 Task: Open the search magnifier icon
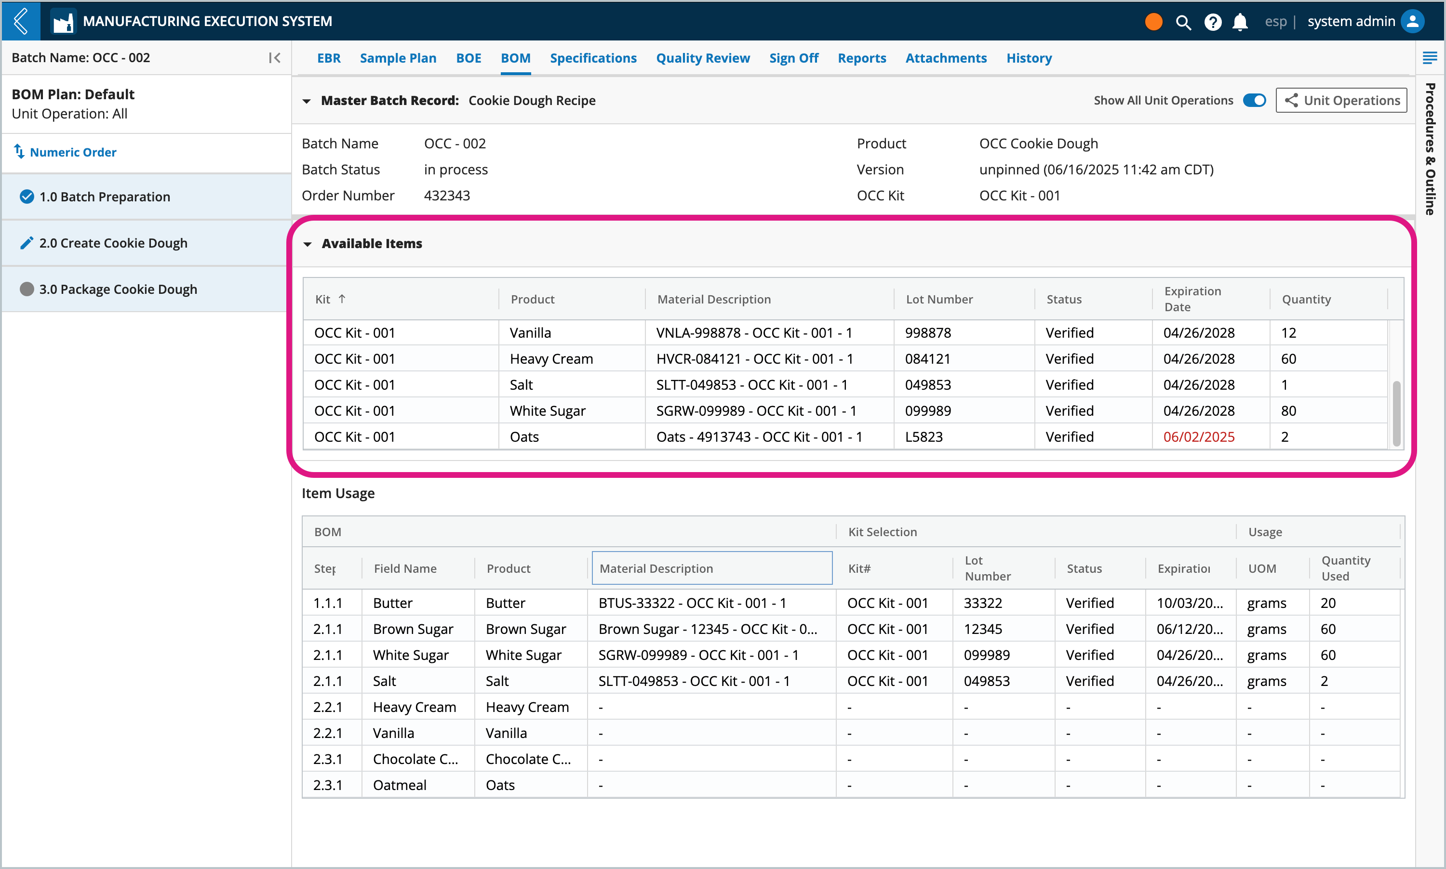(1183, 22)
